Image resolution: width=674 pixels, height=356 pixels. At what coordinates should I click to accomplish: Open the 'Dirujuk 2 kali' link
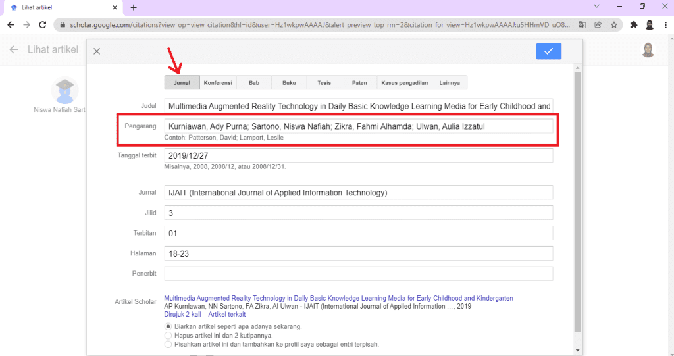click(182, 315)
